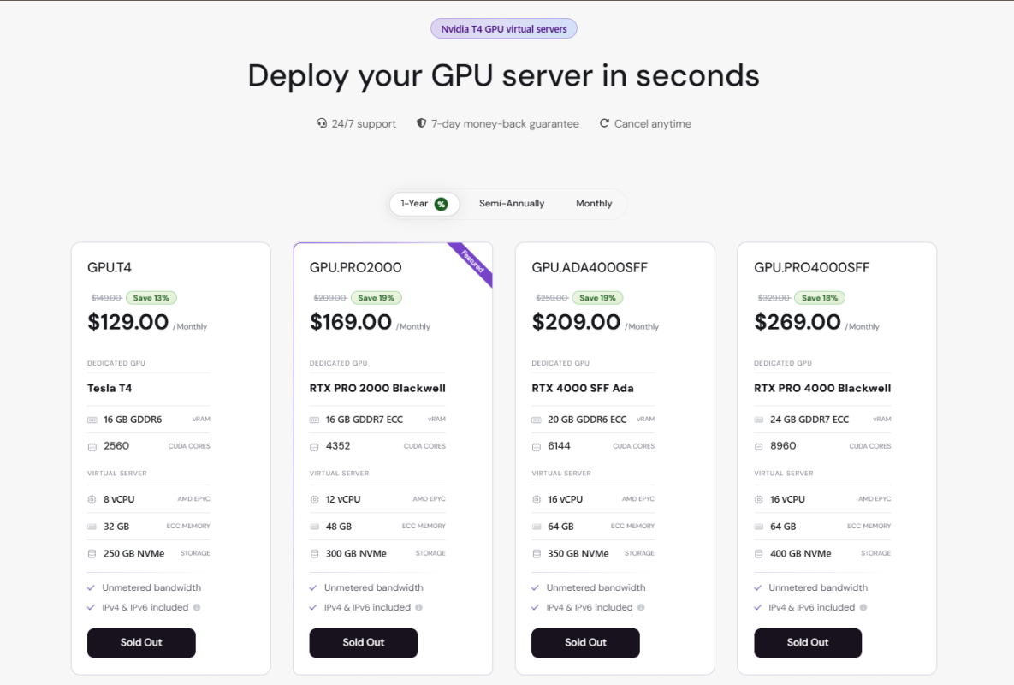Image resolution: width=1014 pixels, height=685 pixels.
Task: Click the $169.00 price
Action: coord(351,322)
